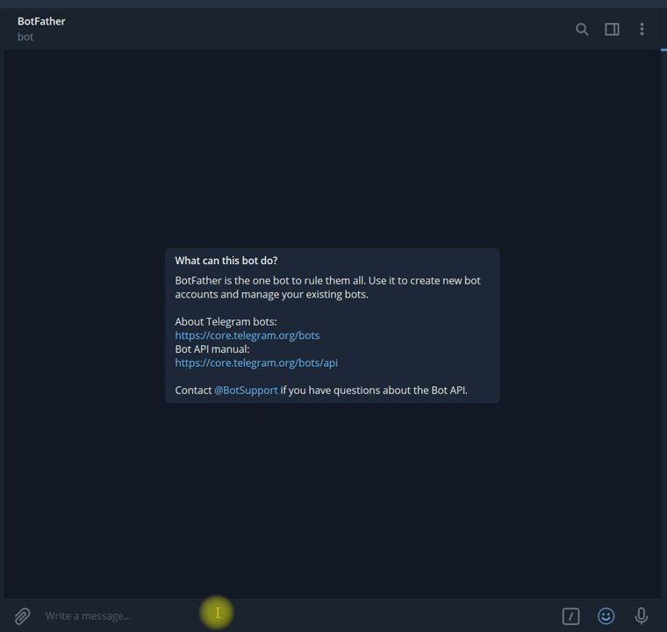
Task: Open the chat search magnifier icon
Action: [x=582, y=29]
